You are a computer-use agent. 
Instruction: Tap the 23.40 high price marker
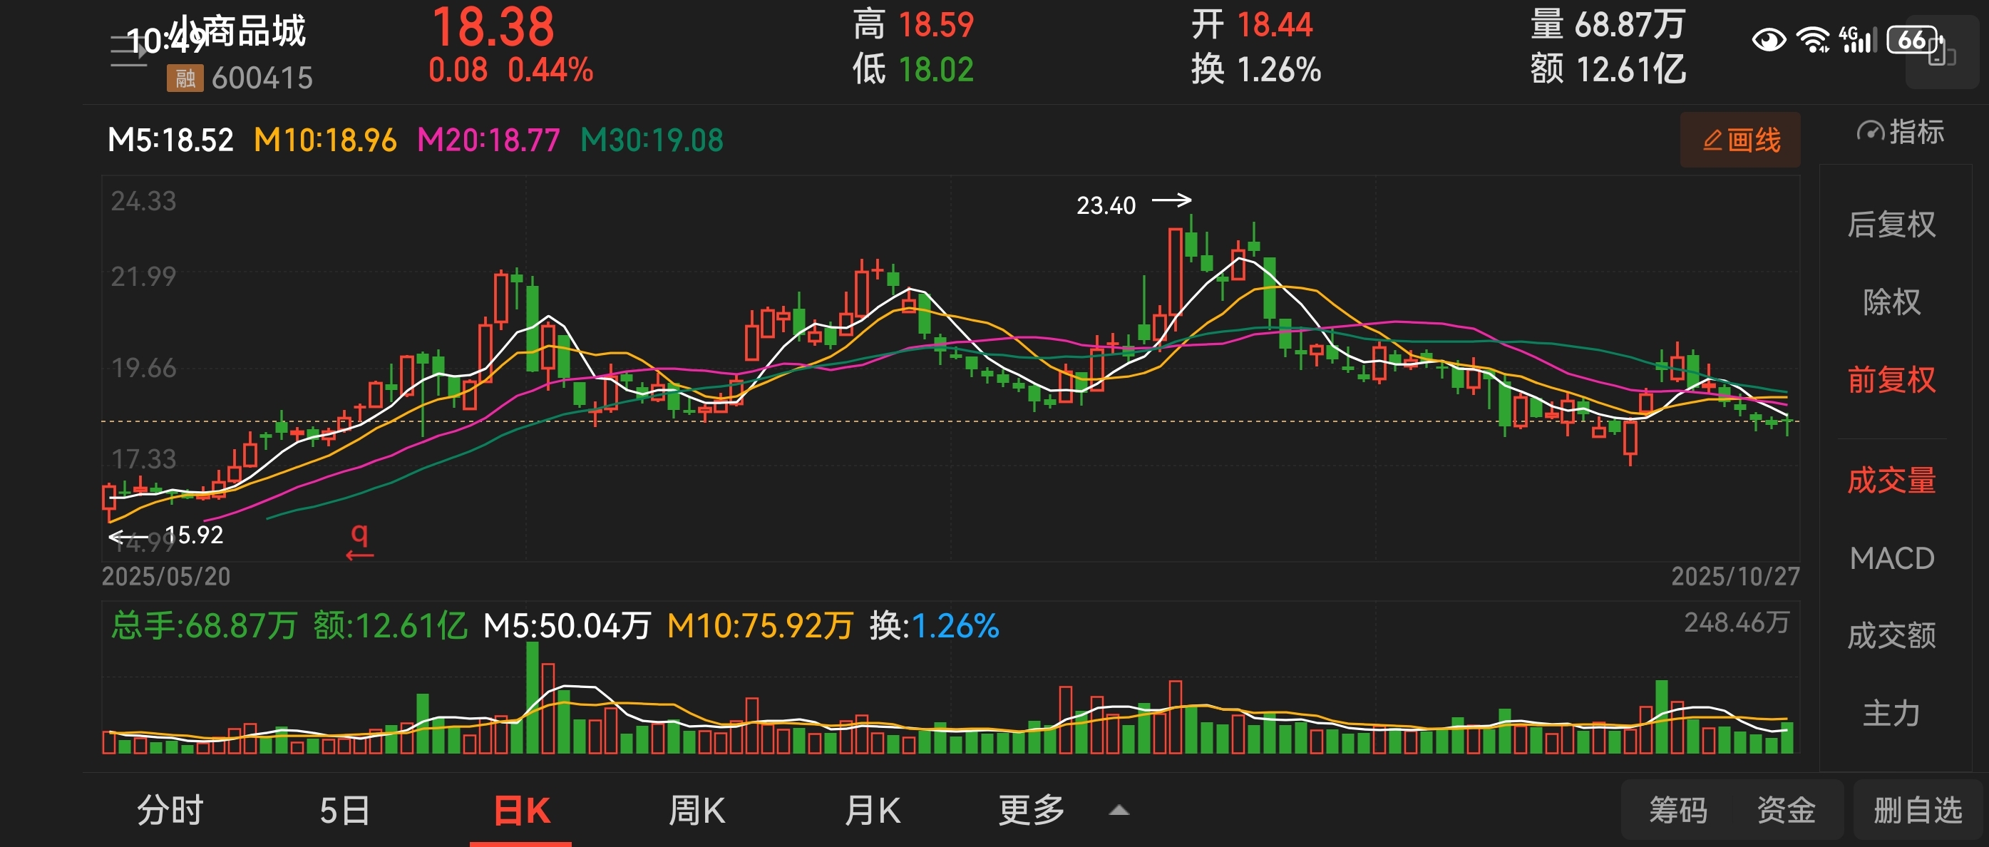[x=1106, y=205]
